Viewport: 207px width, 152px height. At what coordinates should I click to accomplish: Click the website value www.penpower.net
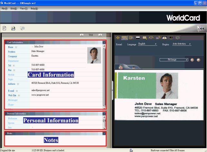click(x=40, y=95)
